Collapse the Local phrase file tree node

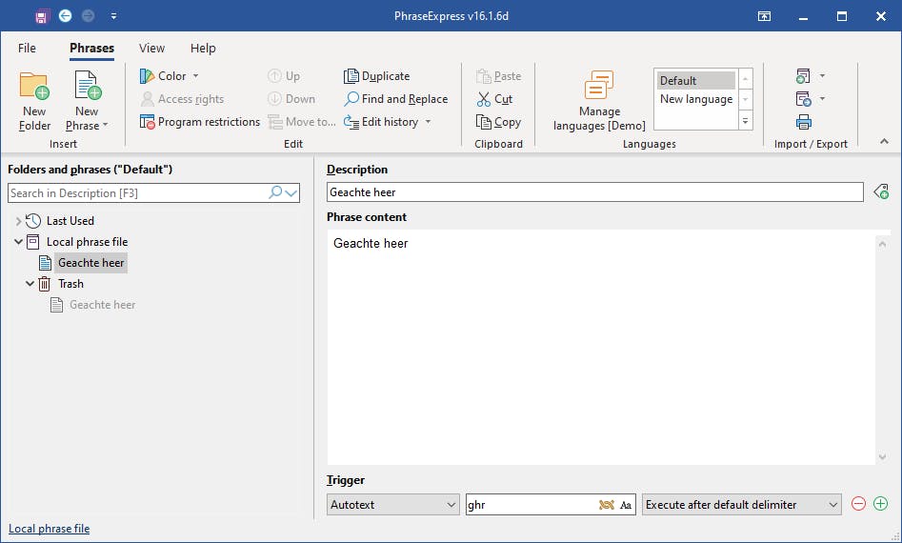coord(18,242)
